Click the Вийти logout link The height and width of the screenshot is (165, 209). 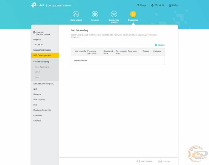pos(175,5)
